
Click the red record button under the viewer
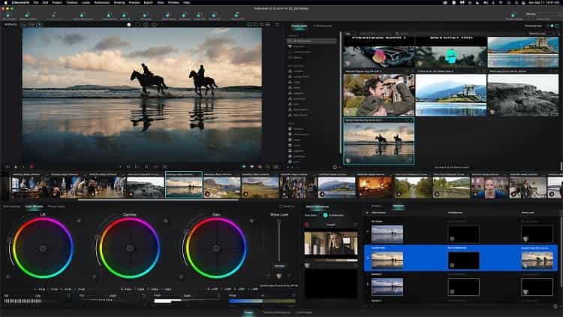32,167
